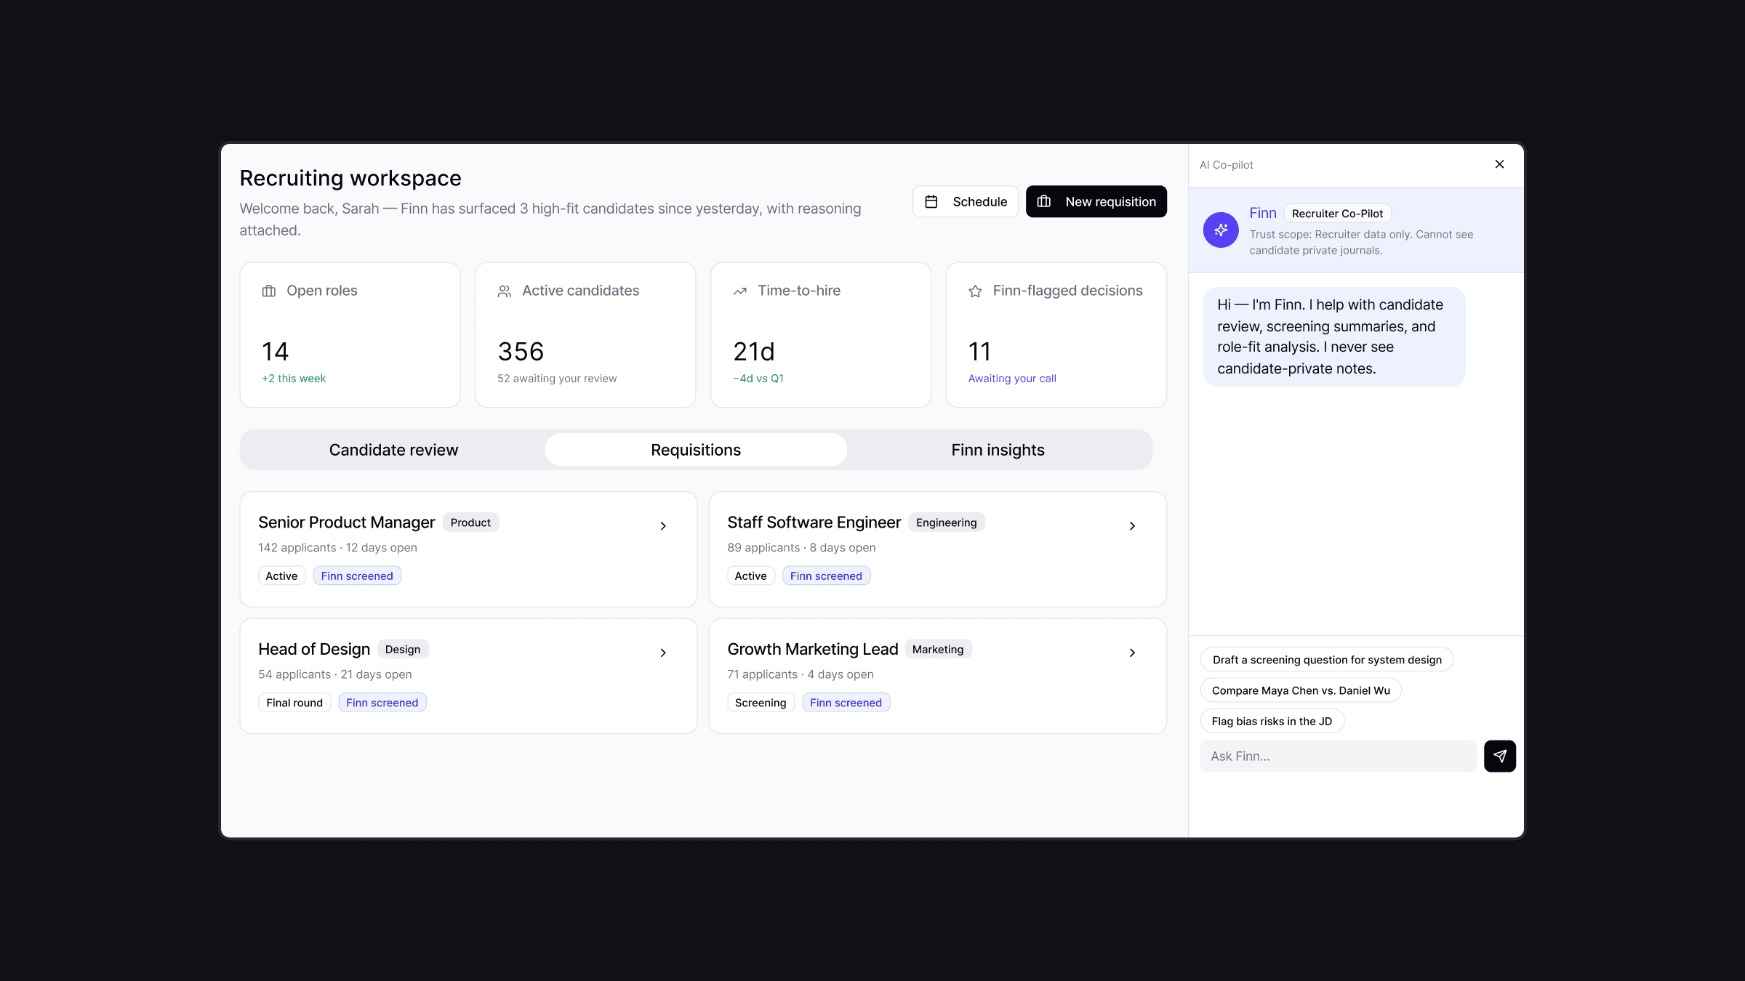The image size is (1745, 981).
Task: Open the Head of Design title
Action: click(x=314, y=649)
